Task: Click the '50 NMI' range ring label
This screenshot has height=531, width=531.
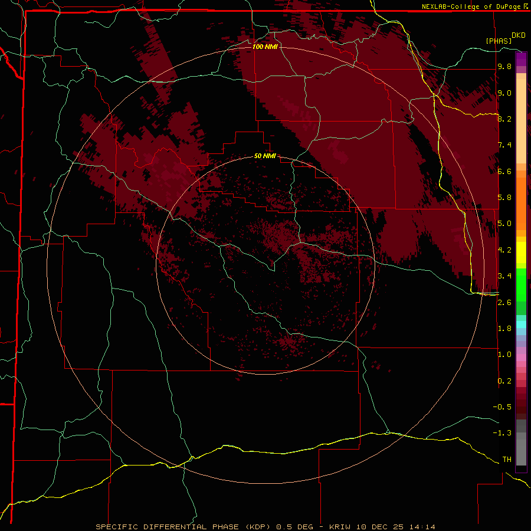Action: 265,156
